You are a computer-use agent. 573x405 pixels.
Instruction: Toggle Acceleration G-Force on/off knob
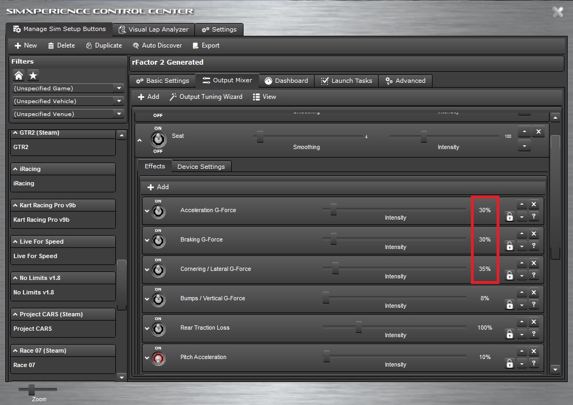click(158, 212)
